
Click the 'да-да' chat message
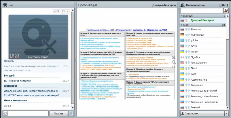(x=7, y=106)
